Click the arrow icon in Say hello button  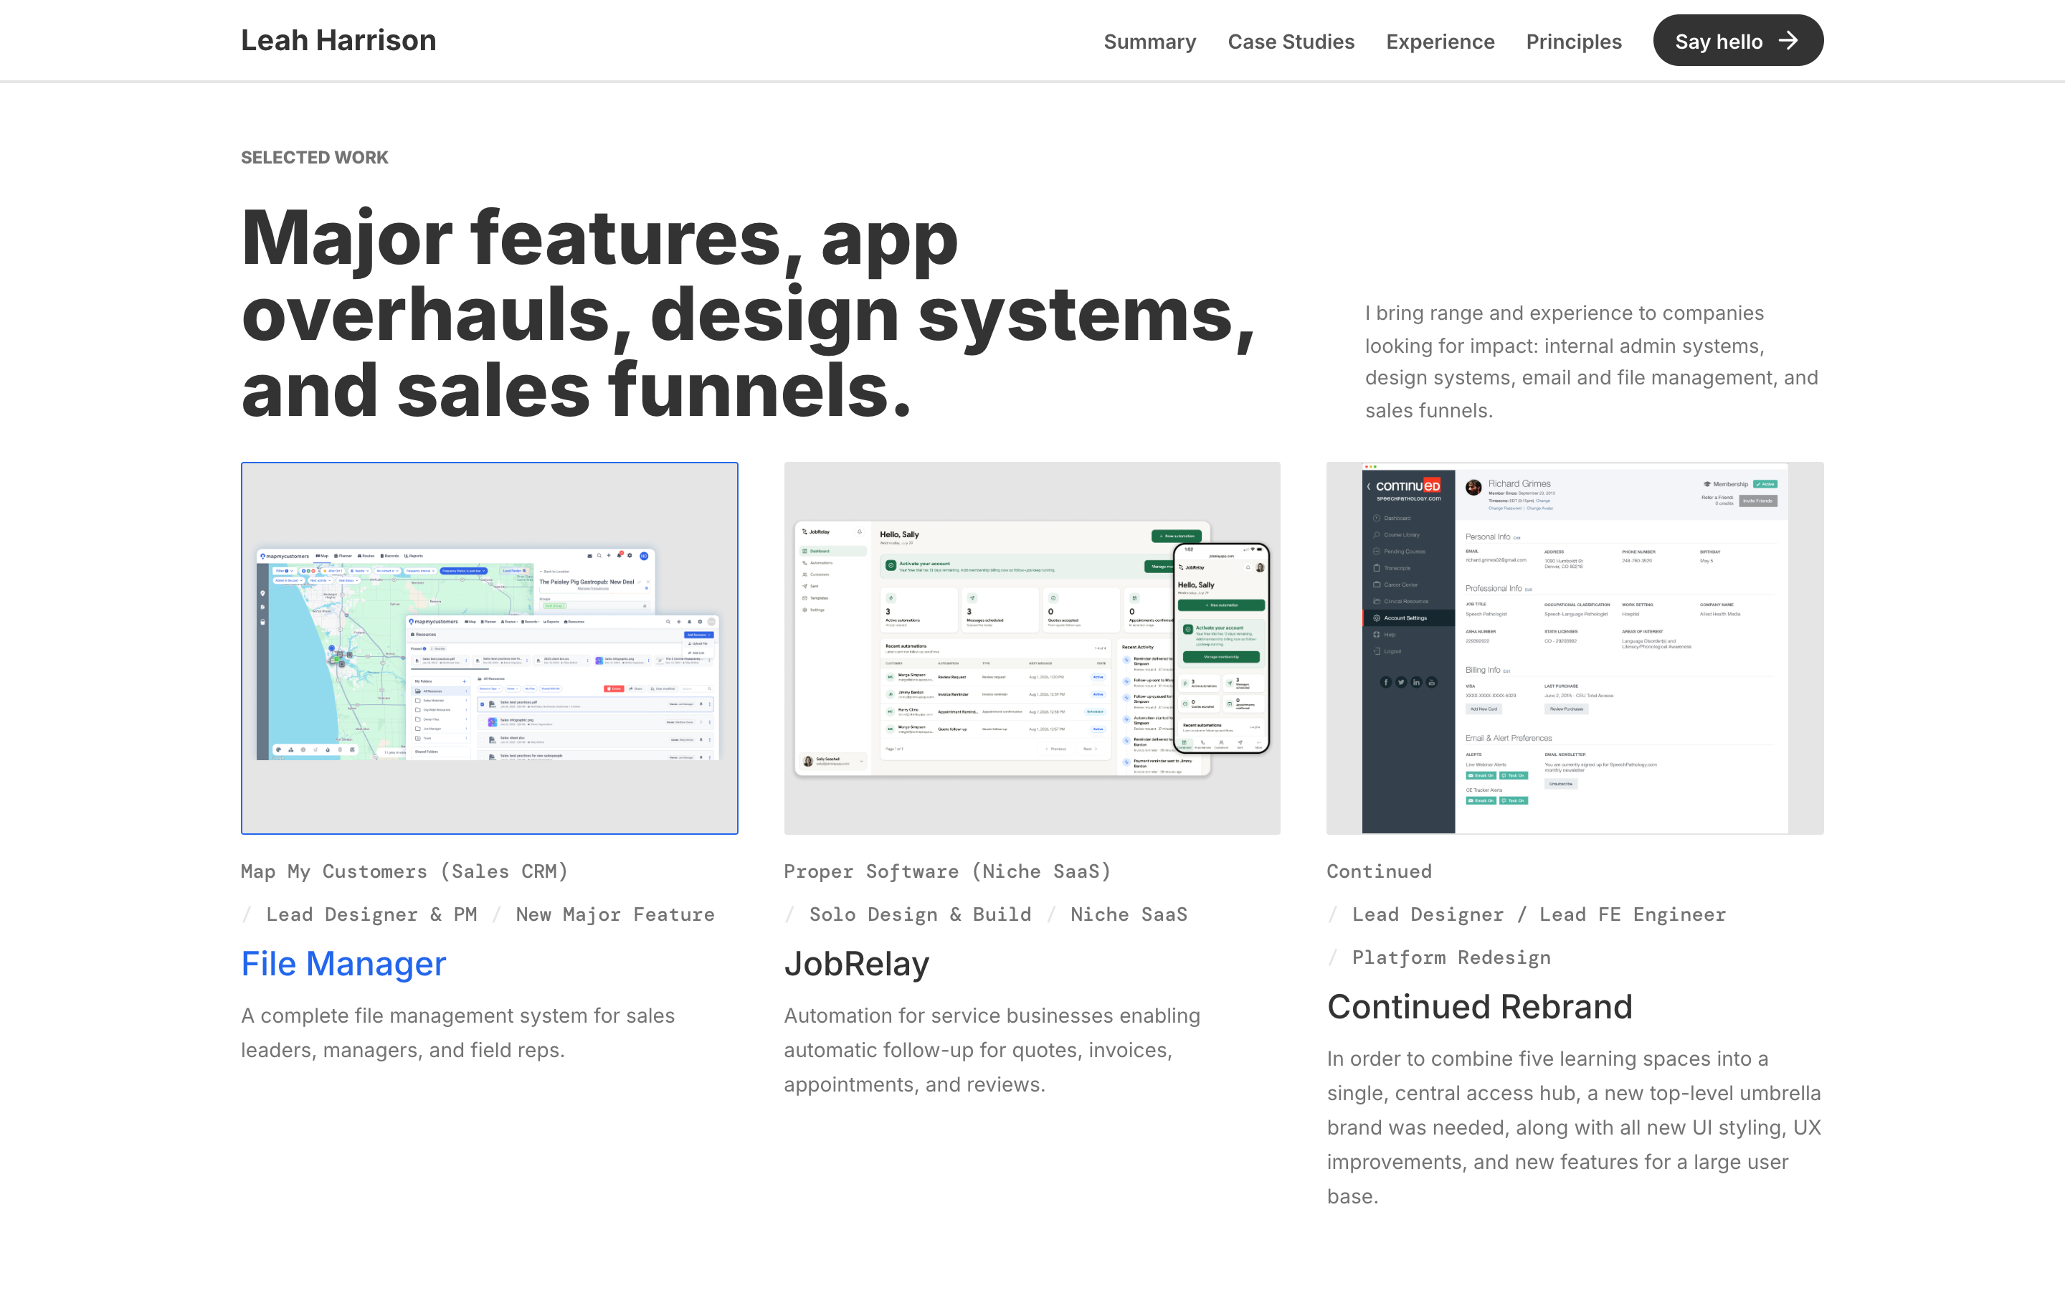coord(1789,40)
